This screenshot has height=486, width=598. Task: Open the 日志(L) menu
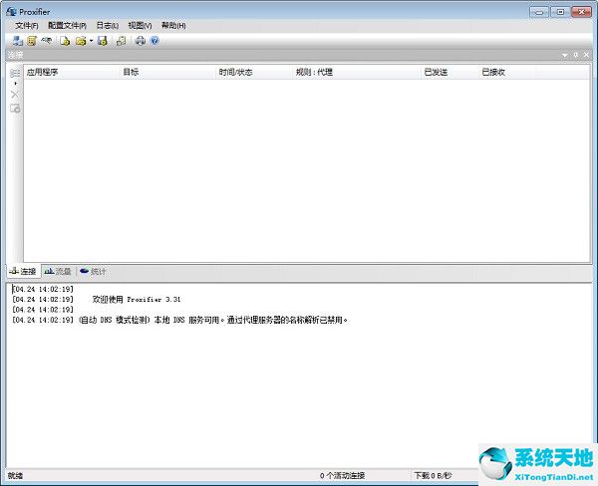point(108,26)
